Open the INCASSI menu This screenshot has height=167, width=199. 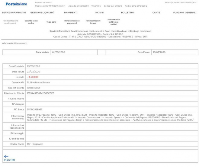[99, 13]
